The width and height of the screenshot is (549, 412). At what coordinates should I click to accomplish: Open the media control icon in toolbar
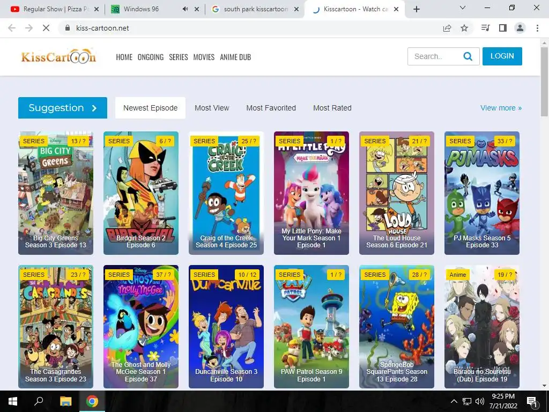[x=486, y=28]
